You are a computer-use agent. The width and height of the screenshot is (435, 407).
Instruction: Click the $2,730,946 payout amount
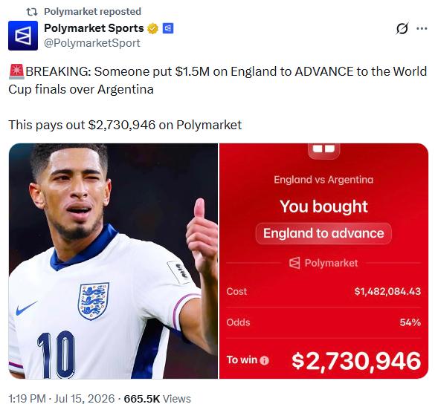pyautogui.click(x=356, y=361)
